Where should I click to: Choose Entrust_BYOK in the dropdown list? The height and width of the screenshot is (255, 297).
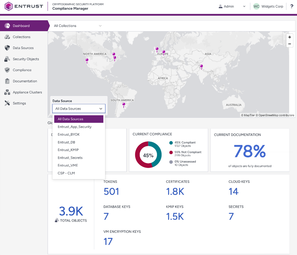click(69, 134)
